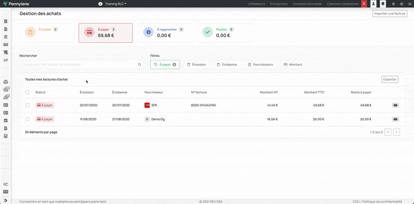
Task: Open Comptes bancaires menu item
Action: click(307, 4)
